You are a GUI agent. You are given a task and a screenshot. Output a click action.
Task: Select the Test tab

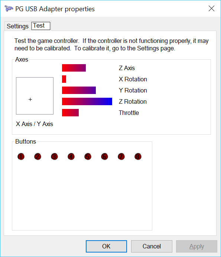tap(41, 26)
